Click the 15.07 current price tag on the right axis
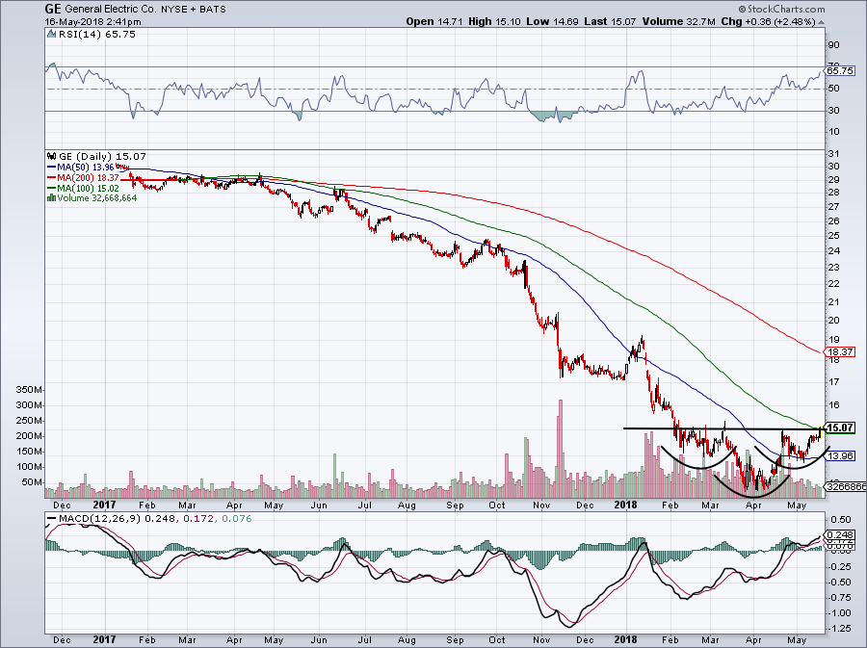The width and height of the screenshot is (867, 648). coord(840,428)
